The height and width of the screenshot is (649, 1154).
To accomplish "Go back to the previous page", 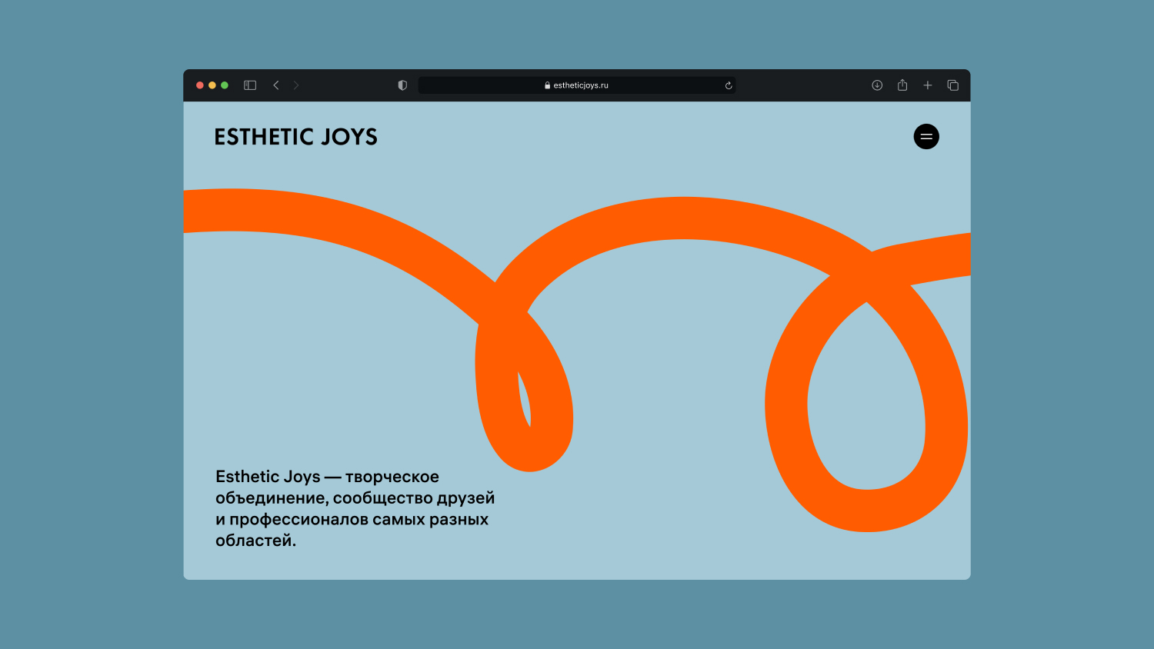I will pos(276,85).
